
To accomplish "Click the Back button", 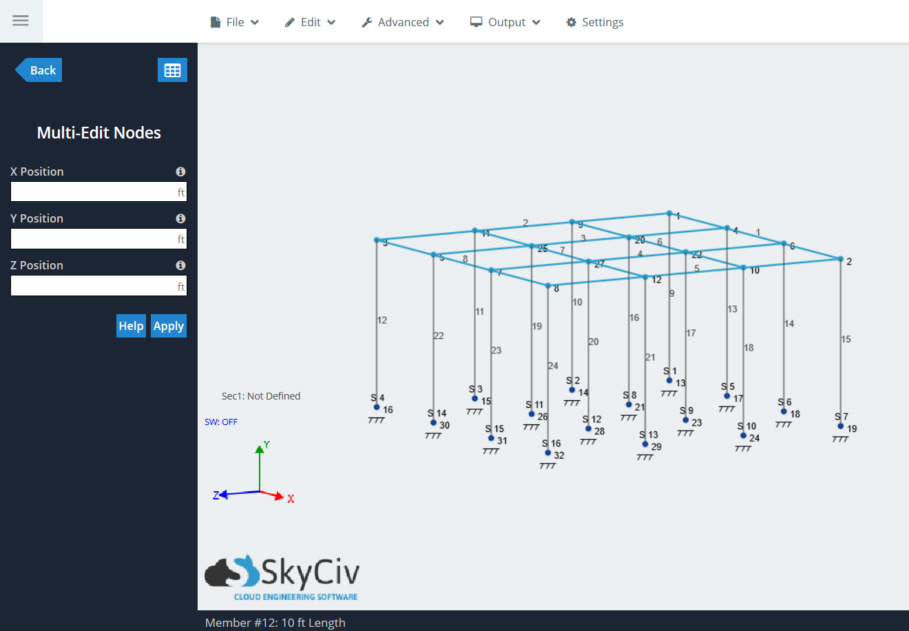I will point(39,70).
